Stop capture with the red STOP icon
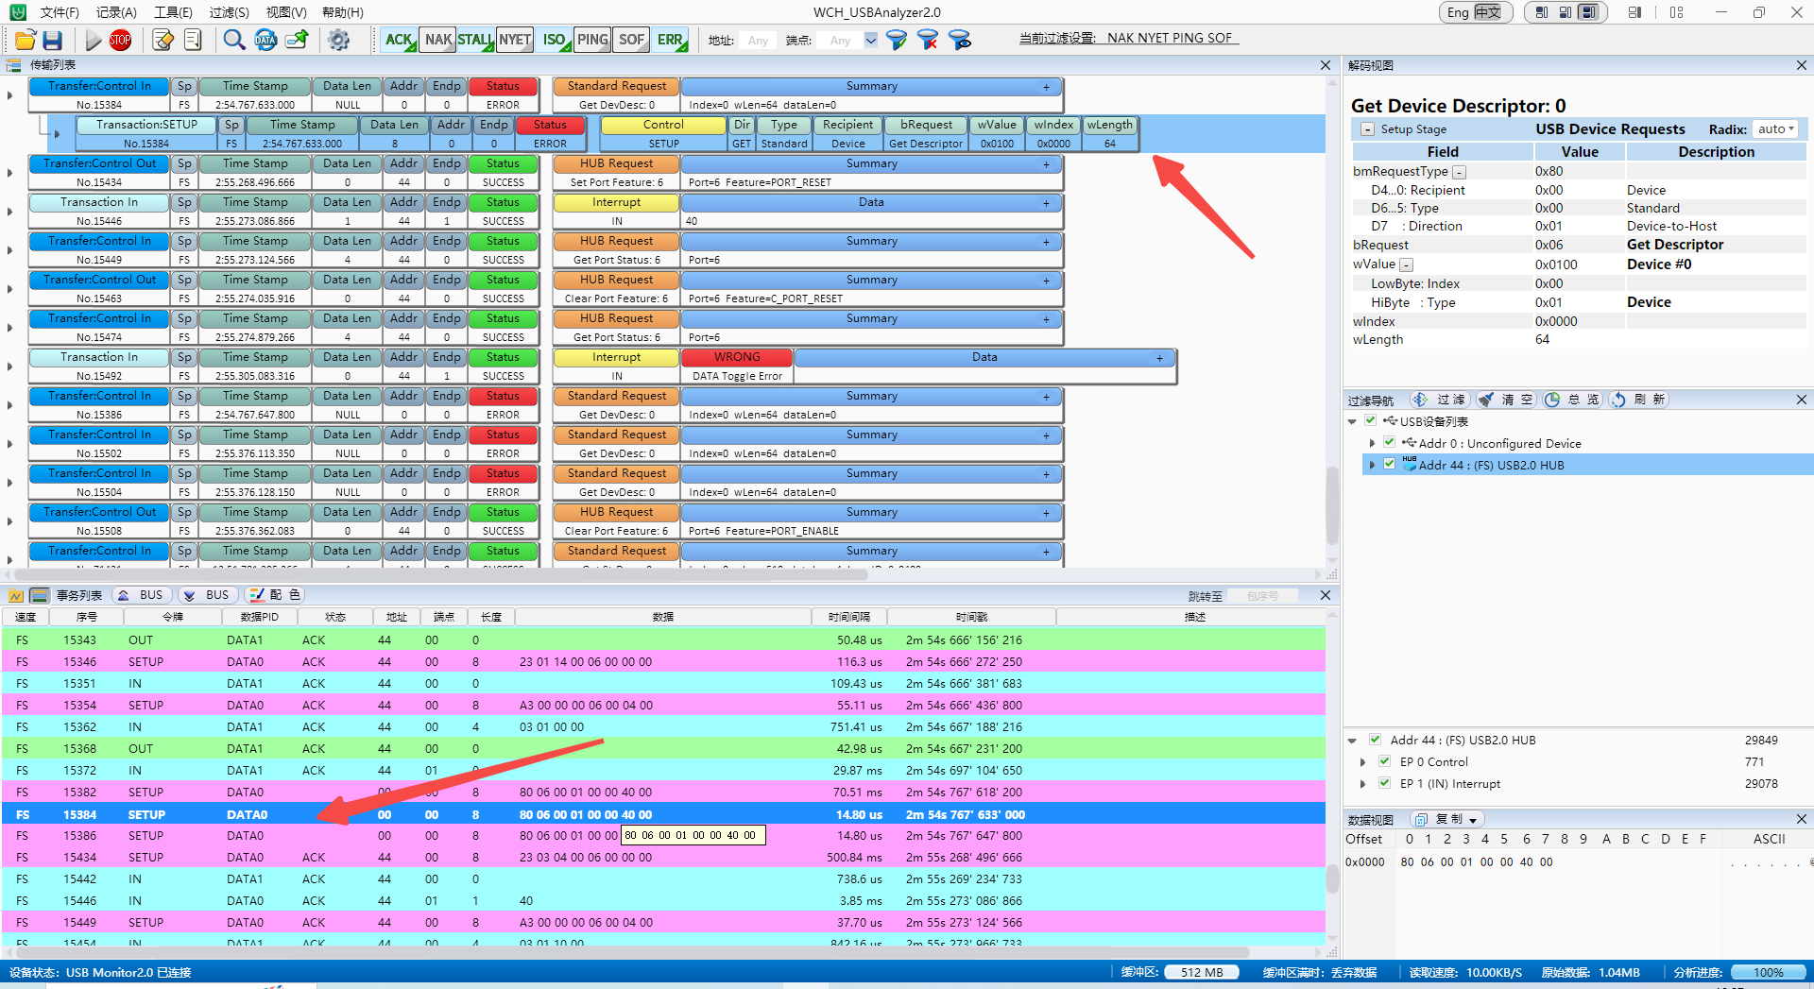Screen dimensions: 1814x989 (x=120, y=40)
